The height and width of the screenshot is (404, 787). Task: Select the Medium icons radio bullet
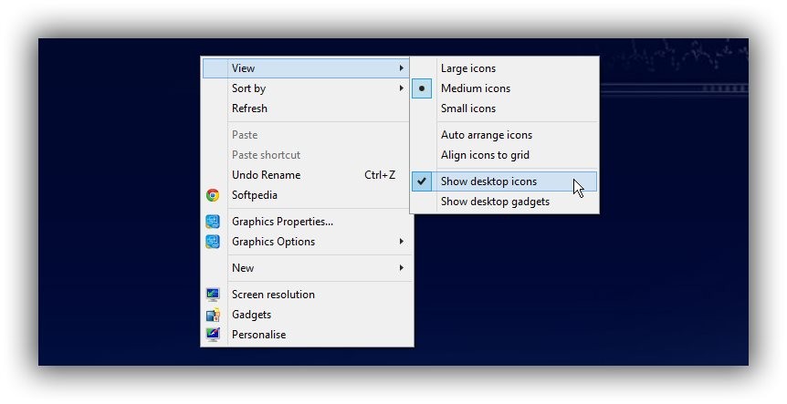pos(422,88)
